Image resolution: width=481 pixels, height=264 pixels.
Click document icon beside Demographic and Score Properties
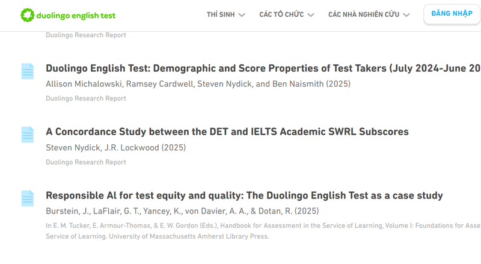28,71
